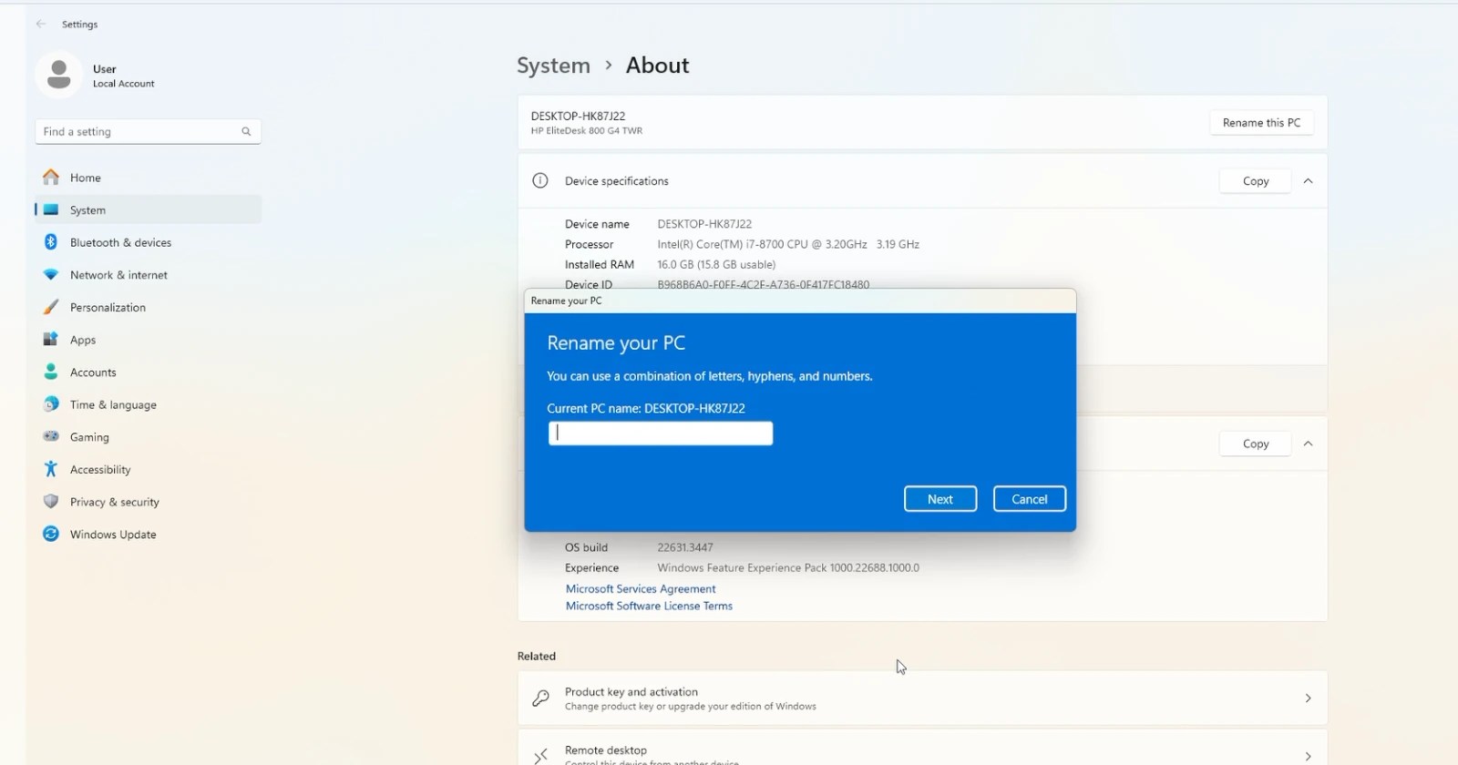Click the search magnifier icon
The height and width of the screenshot is (765, 1458).
coord(246,131)
